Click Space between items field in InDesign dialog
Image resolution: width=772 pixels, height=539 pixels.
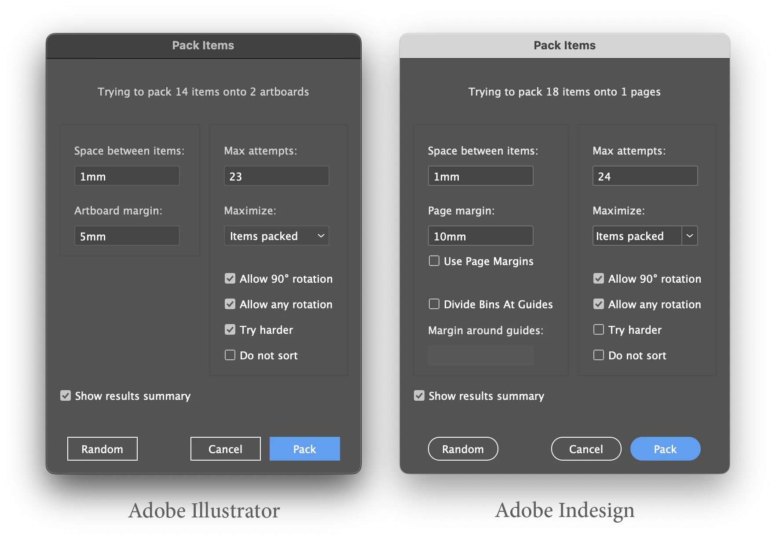pyautogui.click(x=481, y=176)
